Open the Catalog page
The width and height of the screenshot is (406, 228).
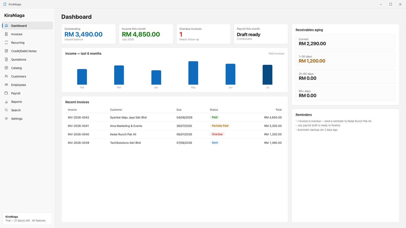[x=27, y=68]
